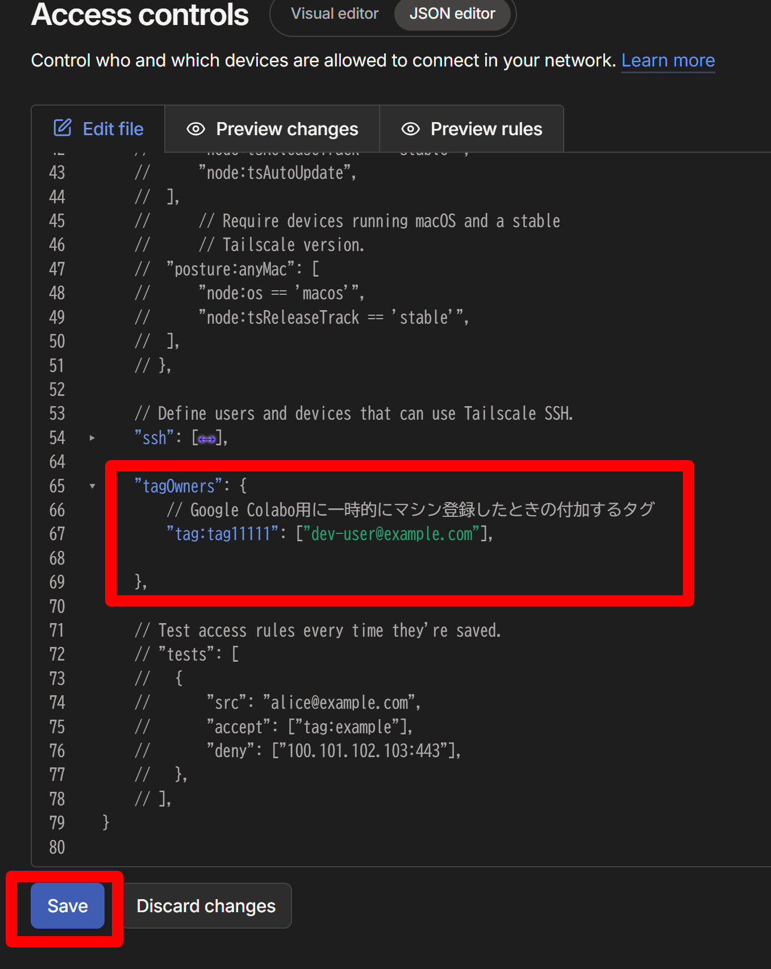Expand the folded ssh block arrow

[x=92, y=438]
